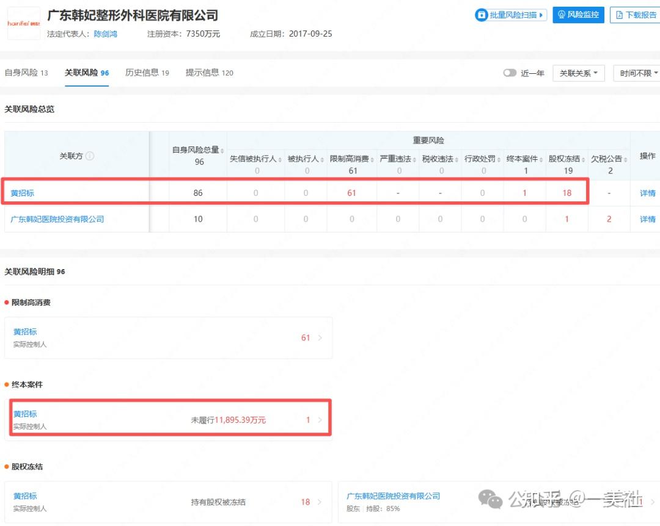Screen dimensions: 660x526
Task: Click 18 in 黄招标 股权冻结 cell
Action: coord(566,193)
